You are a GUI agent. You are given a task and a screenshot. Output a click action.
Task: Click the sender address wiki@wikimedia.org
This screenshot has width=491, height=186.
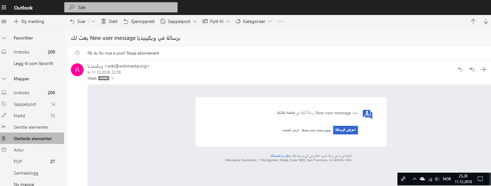127,66
